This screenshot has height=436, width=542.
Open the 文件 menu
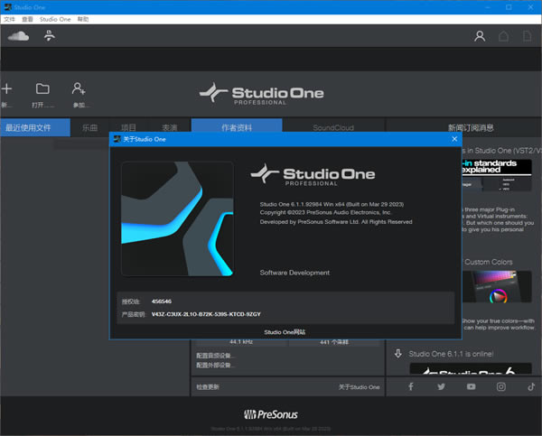[10, 19]
